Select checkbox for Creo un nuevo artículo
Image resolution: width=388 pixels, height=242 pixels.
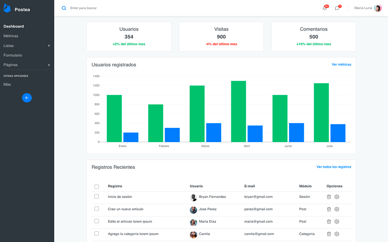97,209
